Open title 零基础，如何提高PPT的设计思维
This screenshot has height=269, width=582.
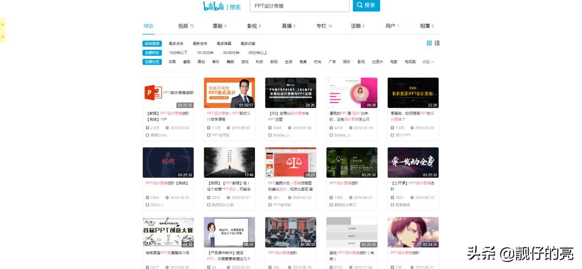coord(412,116)
